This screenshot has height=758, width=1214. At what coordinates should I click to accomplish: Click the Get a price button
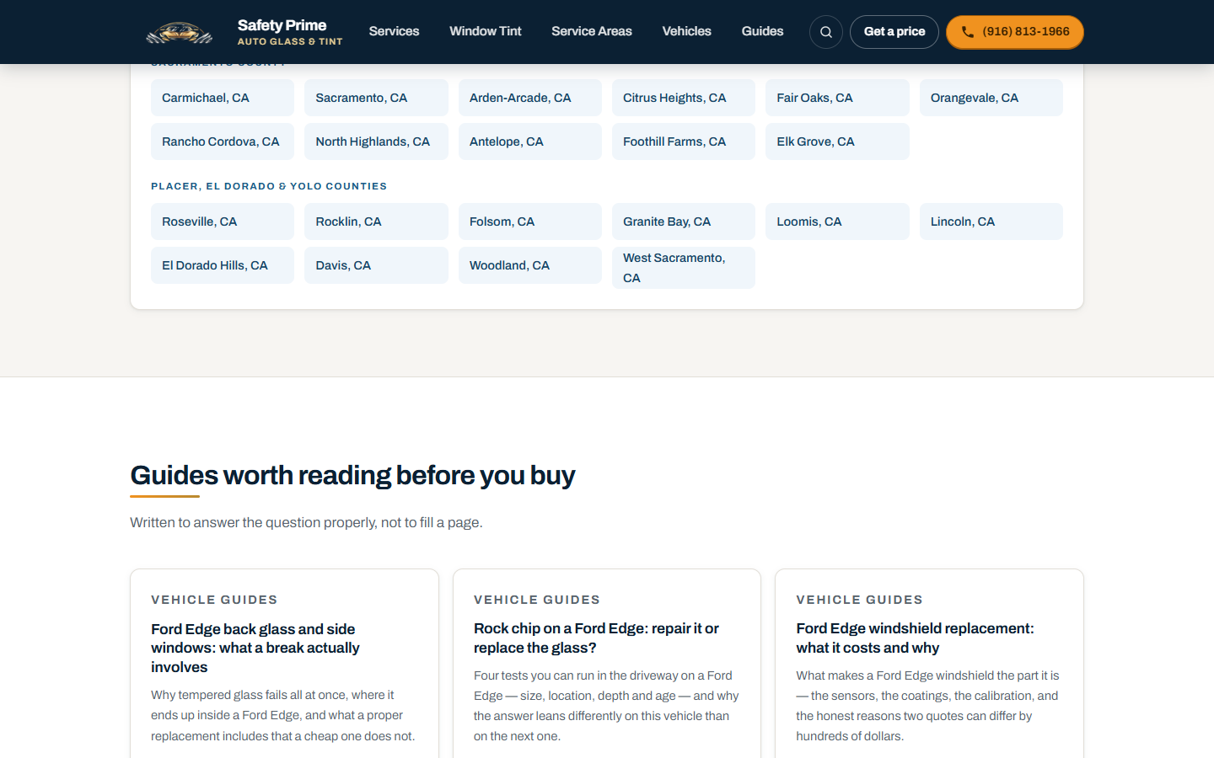click(894, 32)
